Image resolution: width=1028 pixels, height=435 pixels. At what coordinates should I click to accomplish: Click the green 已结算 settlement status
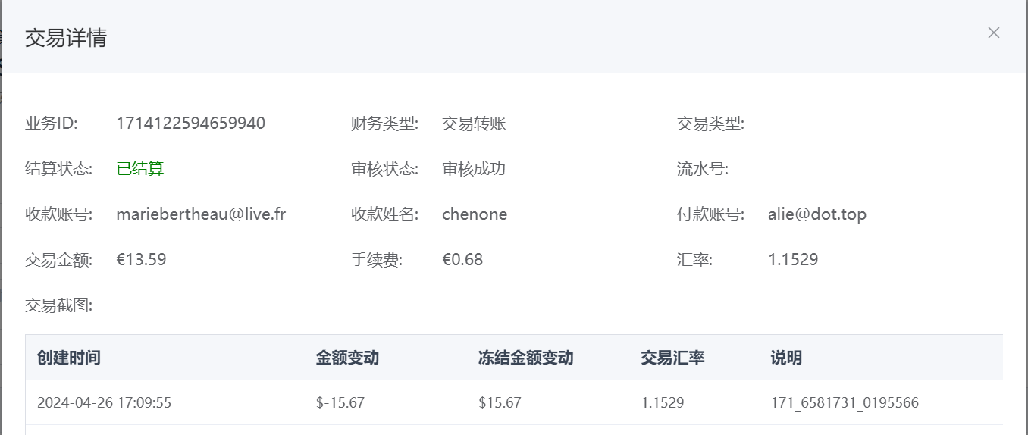click(x=140, y=169)
